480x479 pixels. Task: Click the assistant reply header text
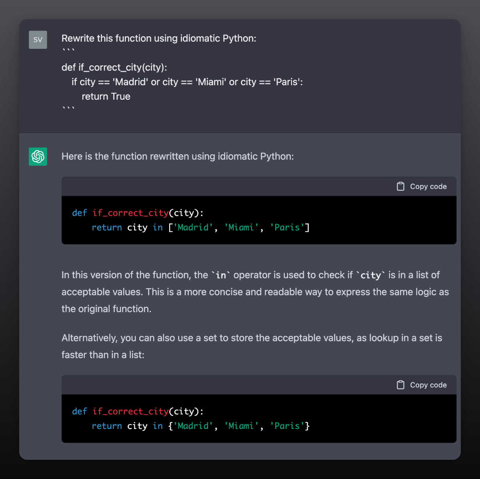tap(177, 156)
